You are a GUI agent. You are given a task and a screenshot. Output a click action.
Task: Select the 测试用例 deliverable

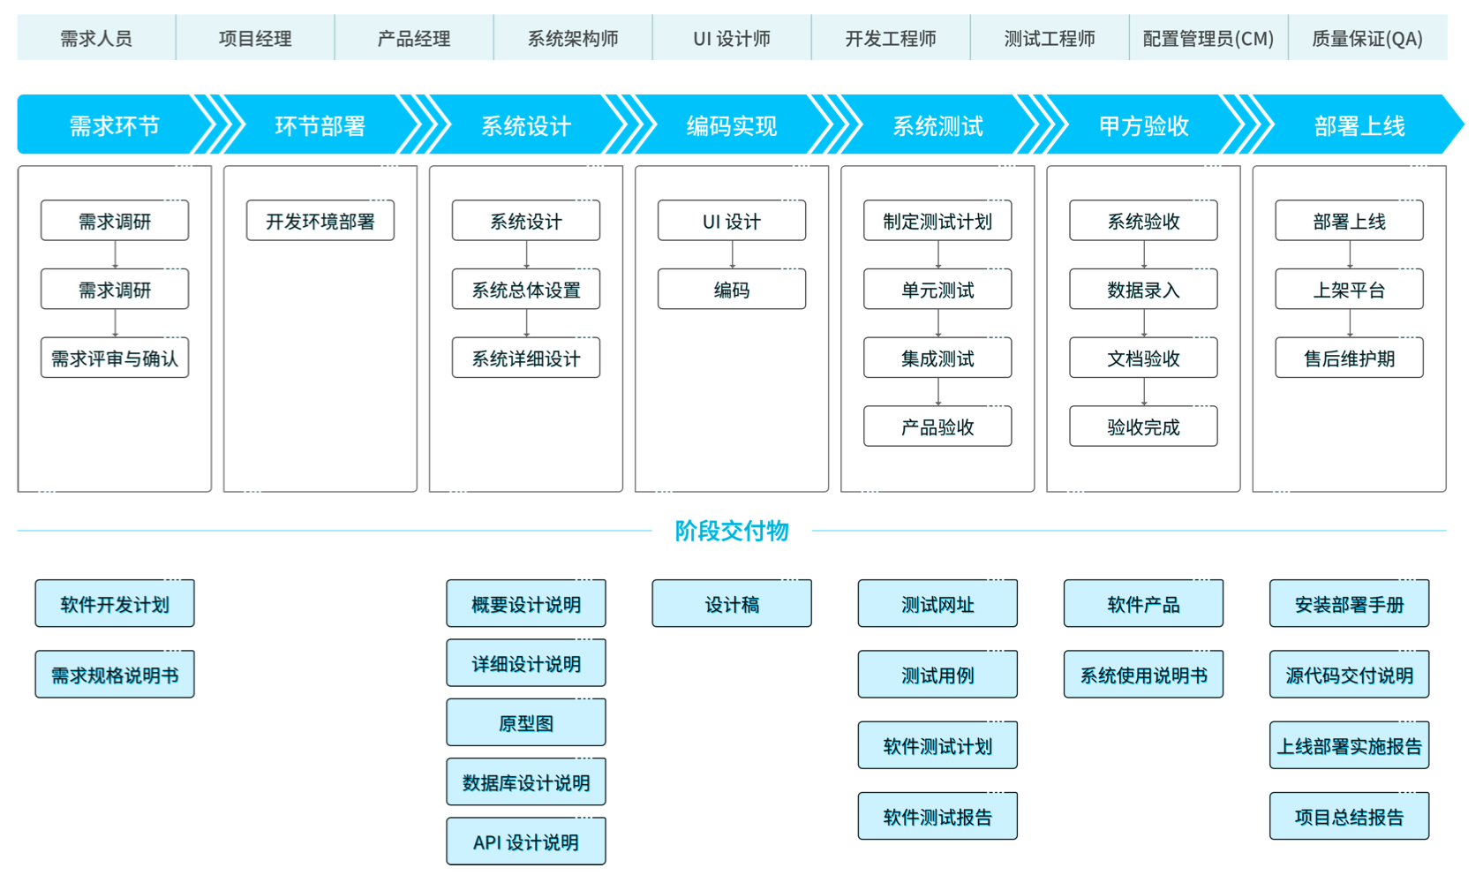coord(937,675)
